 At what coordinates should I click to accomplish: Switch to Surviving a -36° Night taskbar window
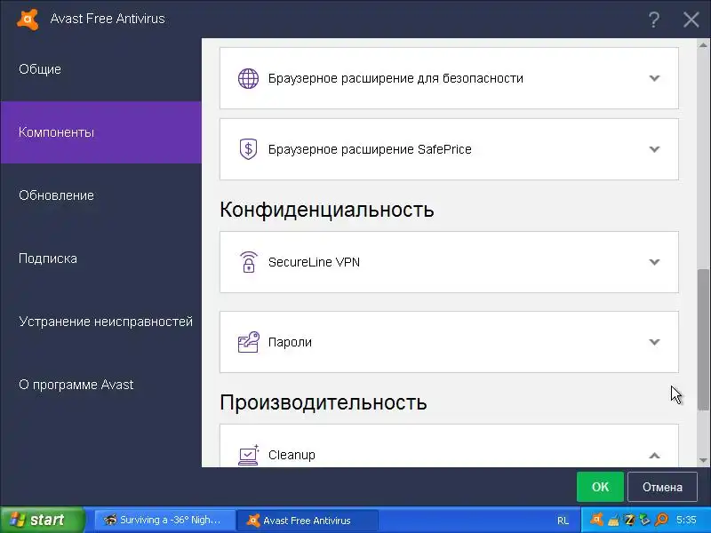(x=164, y=520)
